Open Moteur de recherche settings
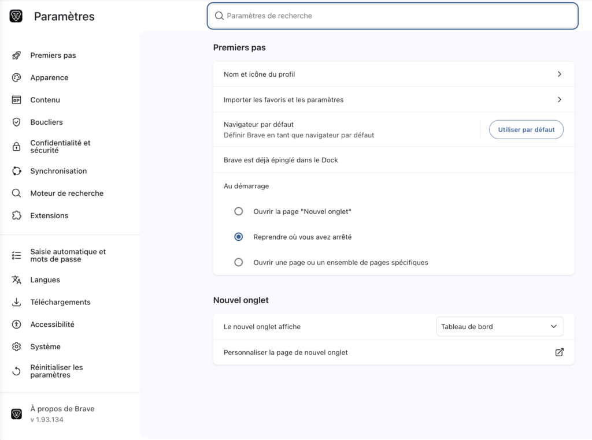Screen dimensions: 592x440 coord(67,193)
